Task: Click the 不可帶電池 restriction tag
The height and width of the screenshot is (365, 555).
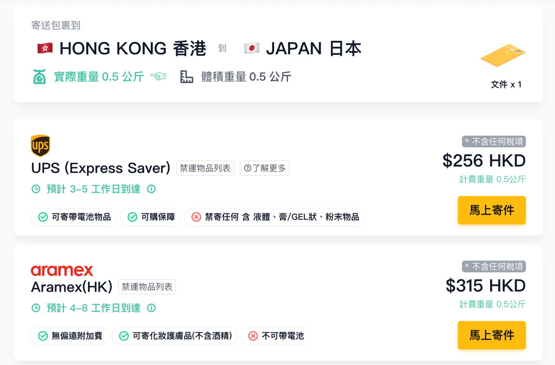Action: (x=276, y=336)
